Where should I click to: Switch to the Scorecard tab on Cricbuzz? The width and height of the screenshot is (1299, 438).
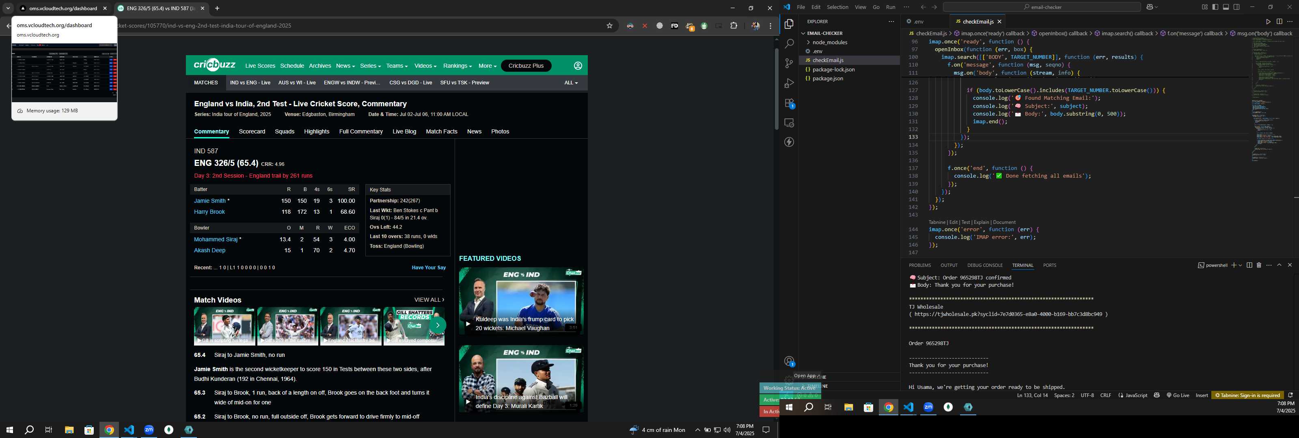tap(252, 131)
